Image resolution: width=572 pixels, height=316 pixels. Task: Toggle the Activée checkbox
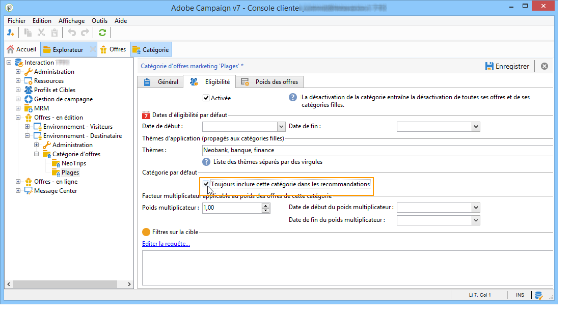206,98
